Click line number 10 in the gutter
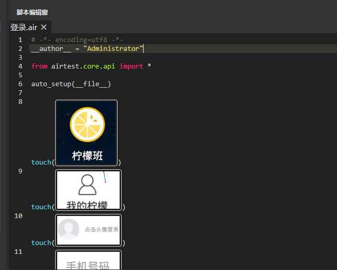The width and height of the screenshot is (337, 270). pos(19,215)
